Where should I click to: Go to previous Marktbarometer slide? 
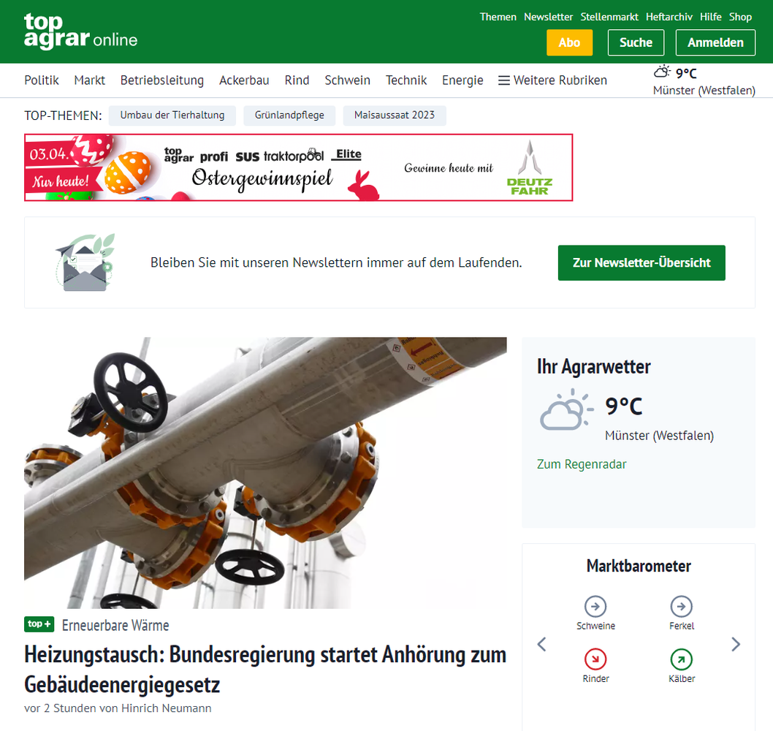click(541, 644)
